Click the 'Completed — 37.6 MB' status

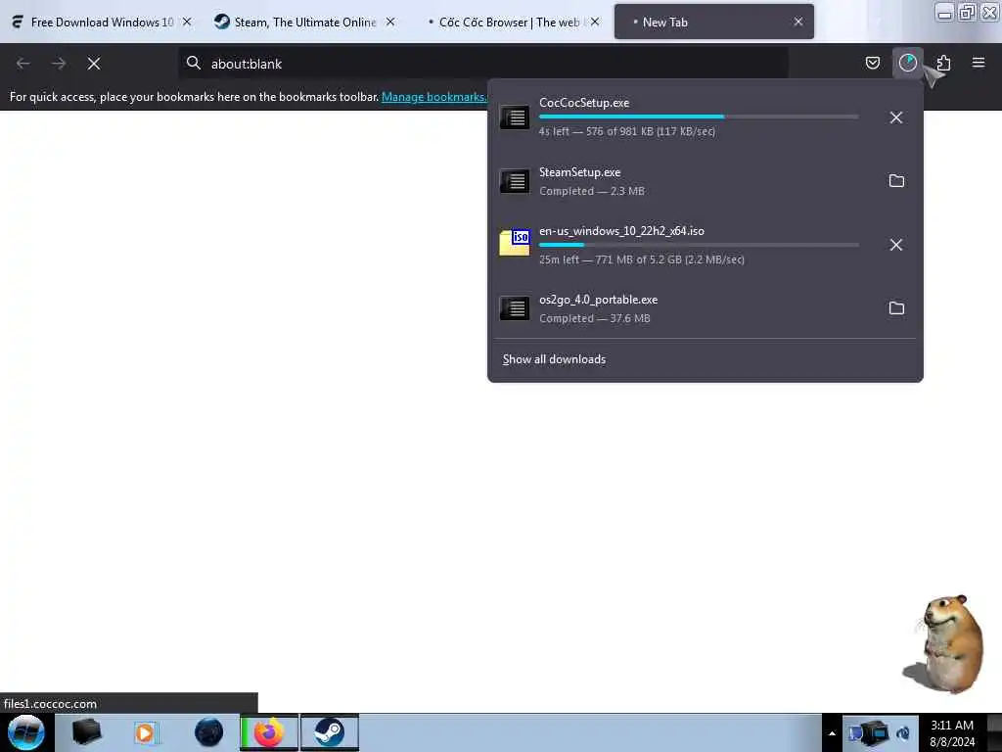(594, 318)
